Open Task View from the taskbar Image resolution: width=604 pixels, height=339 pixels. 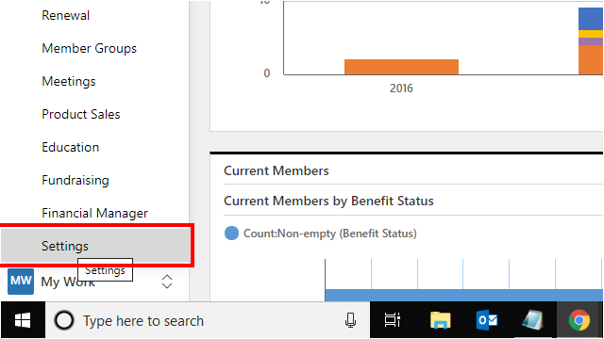tap(393, 320)
